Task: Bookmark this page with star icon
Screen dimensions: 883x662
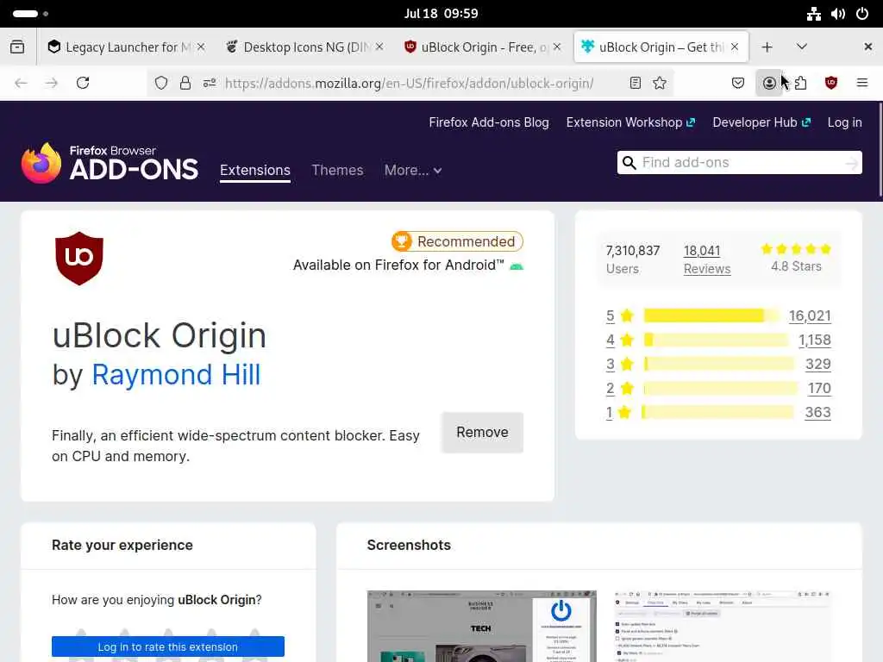Action: pos(660,84)
